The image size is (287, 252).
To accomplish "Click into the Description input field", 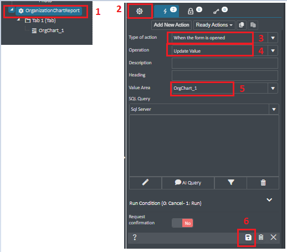I will (x=225, y=63).
